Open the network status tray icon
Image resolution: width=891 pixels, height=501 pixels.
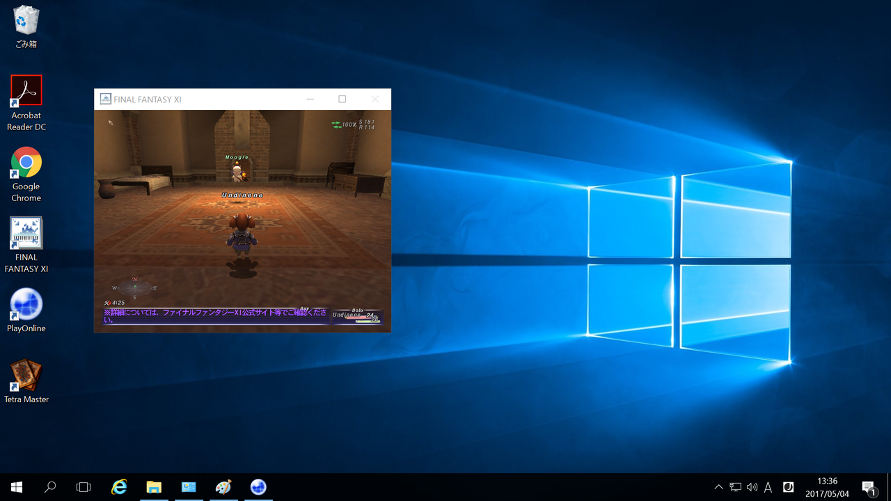pos(736,487)
